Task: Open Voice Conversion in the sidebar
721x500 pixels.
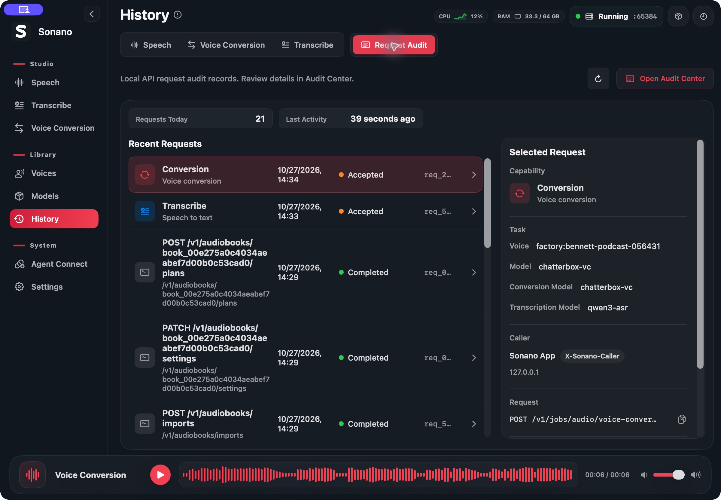Action: tap(54, 128)
